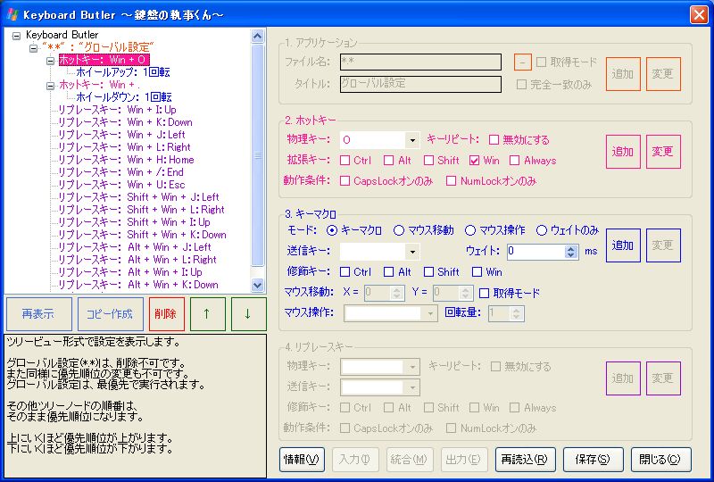This screenshot has height=482, width=714.
Task: Select リプレースキー Win + I: Up
Action: (x=117, y=110)
